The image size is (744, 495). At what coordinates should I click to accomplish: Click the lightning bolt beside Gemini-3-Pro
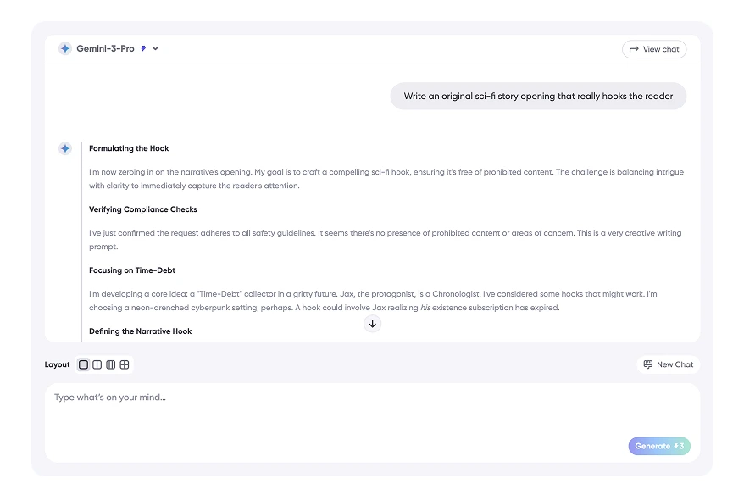click(x=143, y=49)
